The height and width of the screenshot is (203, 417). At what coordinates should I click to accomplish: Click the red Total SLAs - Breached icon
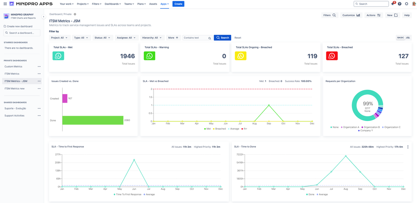[x=331, y=56]
